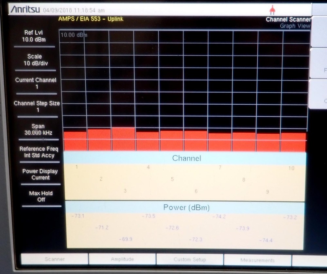Select the Channel Scanner title text

(288, 19)
